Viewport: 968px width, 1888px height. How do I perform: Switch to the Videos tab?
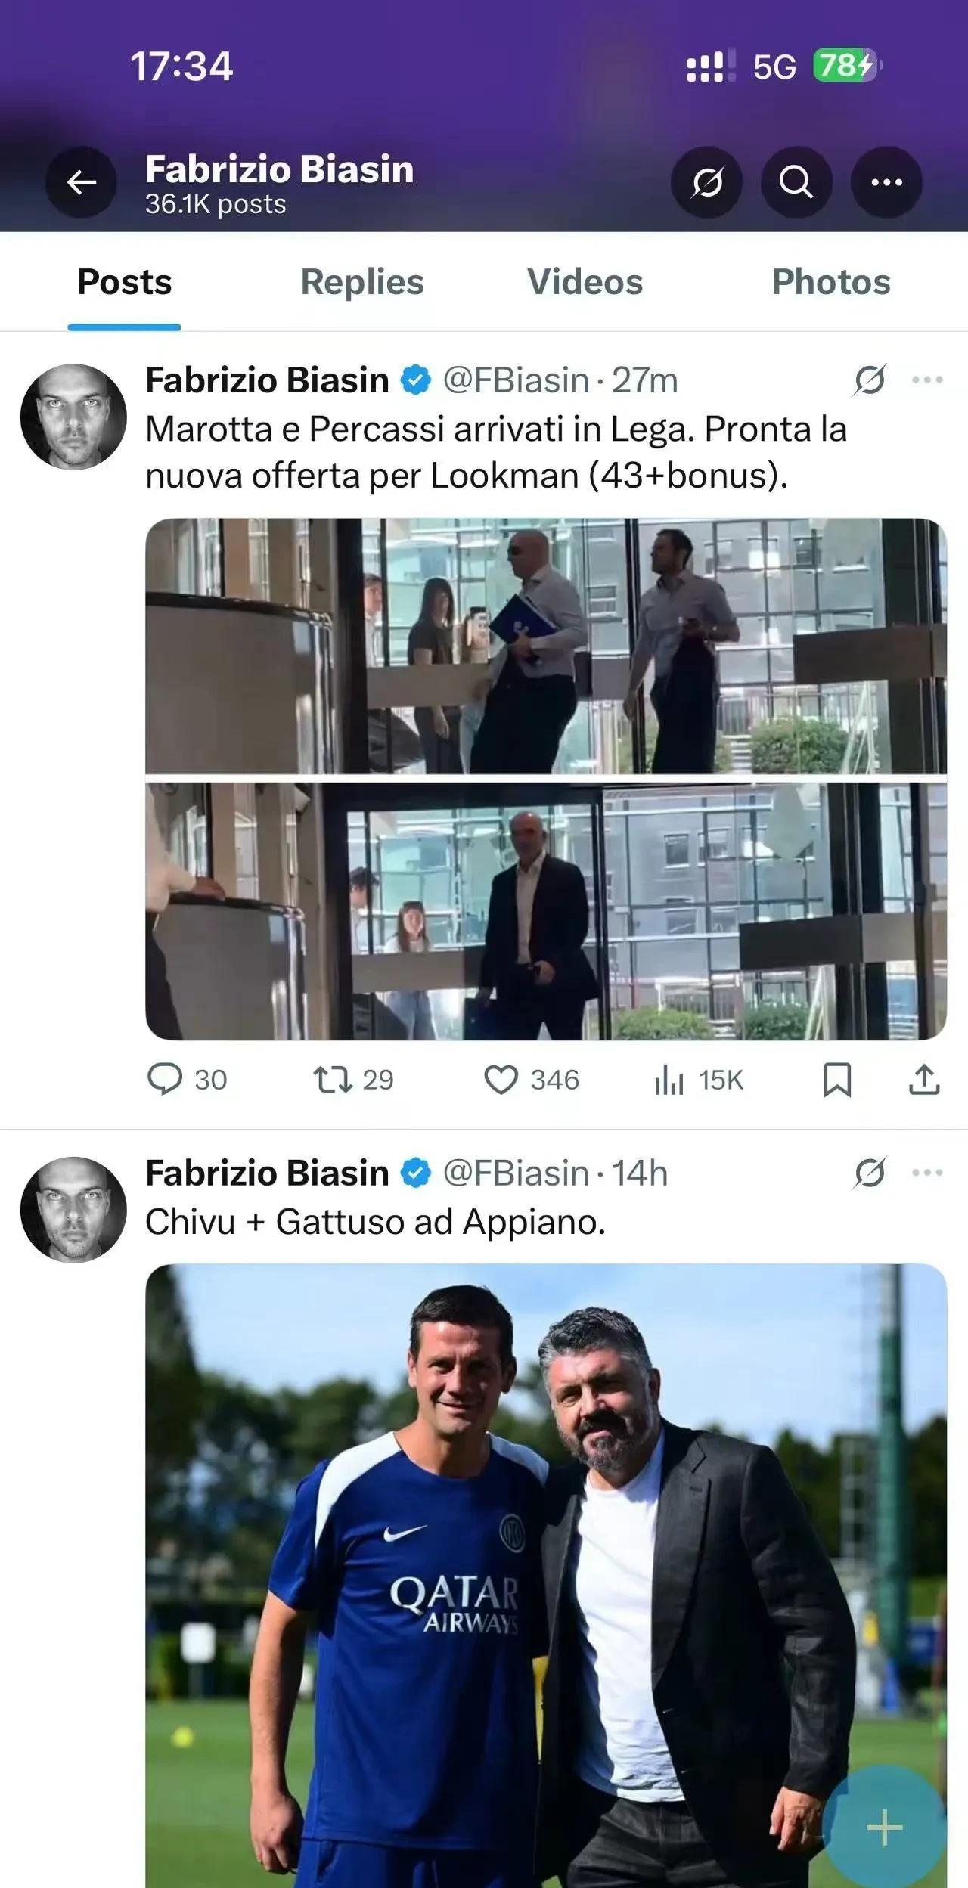[x=585, y=282]
